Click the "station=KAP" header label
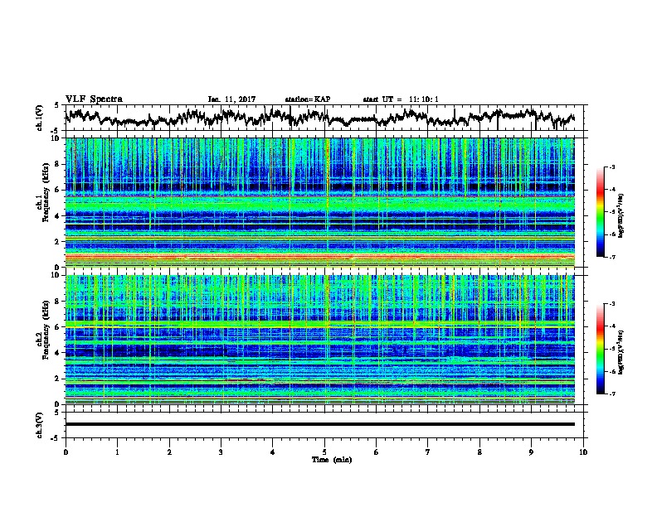Viewport: 657px width, 507px height. tap(308, 99)
